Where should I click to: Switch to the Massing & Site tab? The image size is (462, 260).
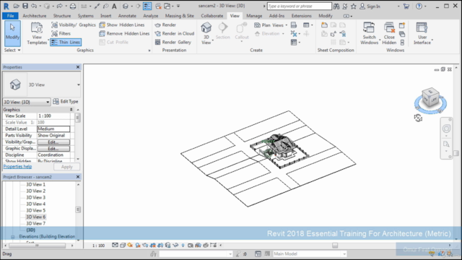[x=180, y=16]
